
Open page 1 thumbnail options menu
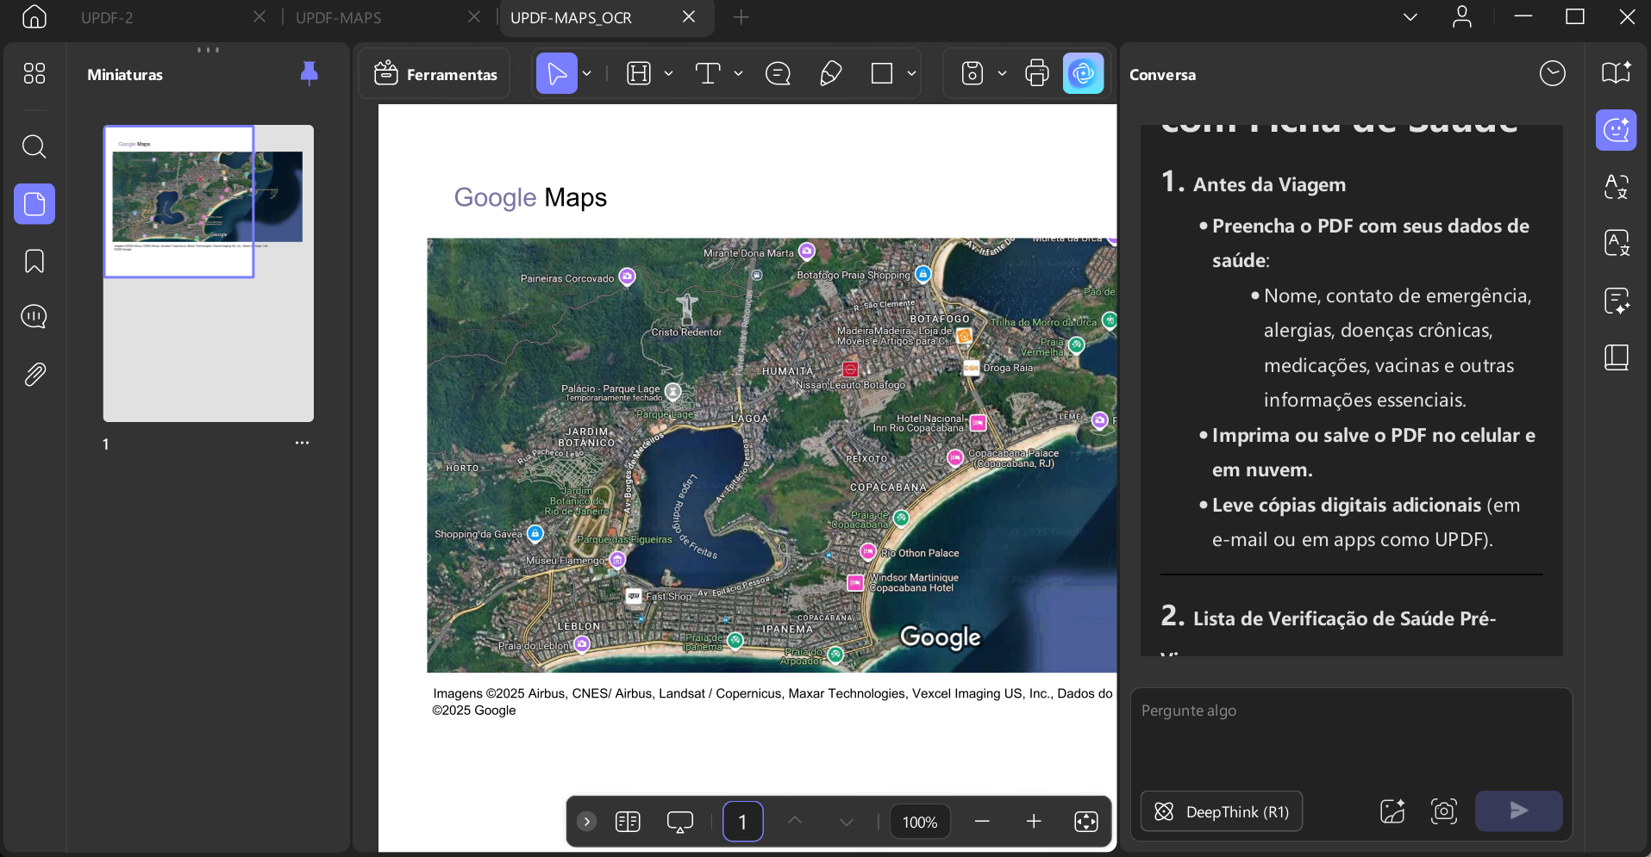302,443
